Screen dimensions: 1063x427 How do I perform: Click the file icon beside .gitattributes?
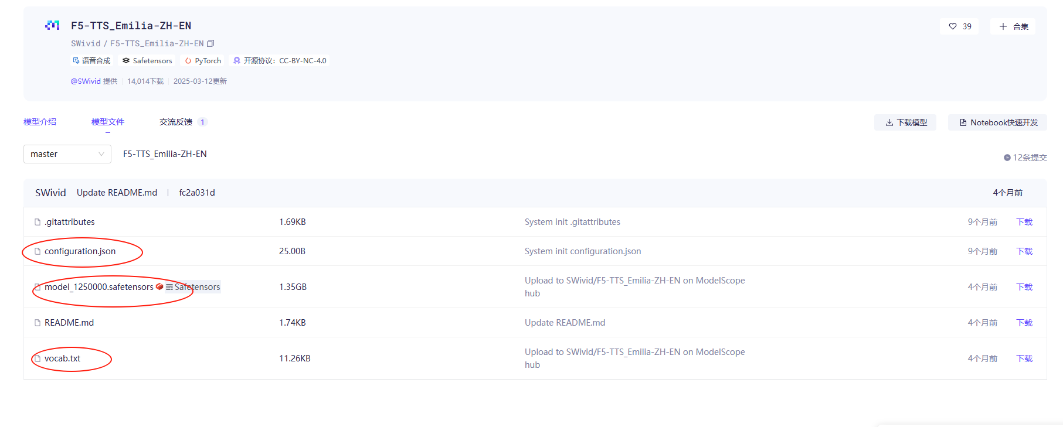coord(38,222)
